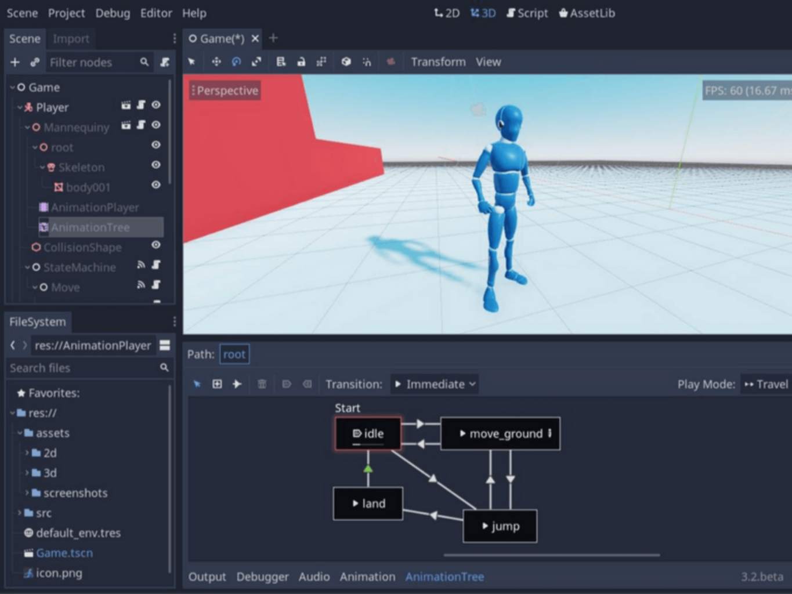Select the Rotate mode tool in viewport toolbar
This screenshot has height=594, width=792.
click(x=236, y=62)
